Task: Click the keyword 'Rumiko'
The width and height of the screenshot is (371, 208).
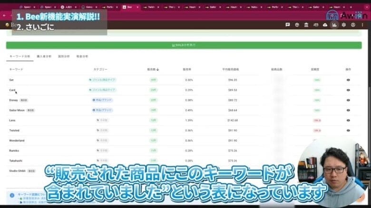Action: (14, 151)
